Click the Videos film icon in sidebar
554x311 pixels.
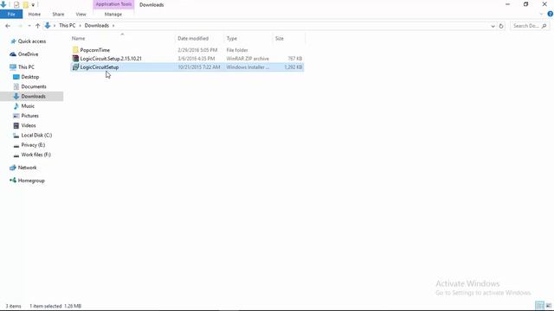point(16,125)
